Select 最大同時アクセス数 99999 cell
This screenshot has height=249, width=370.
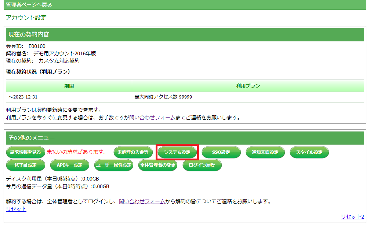pyautogui.click(x=248, y=97)
